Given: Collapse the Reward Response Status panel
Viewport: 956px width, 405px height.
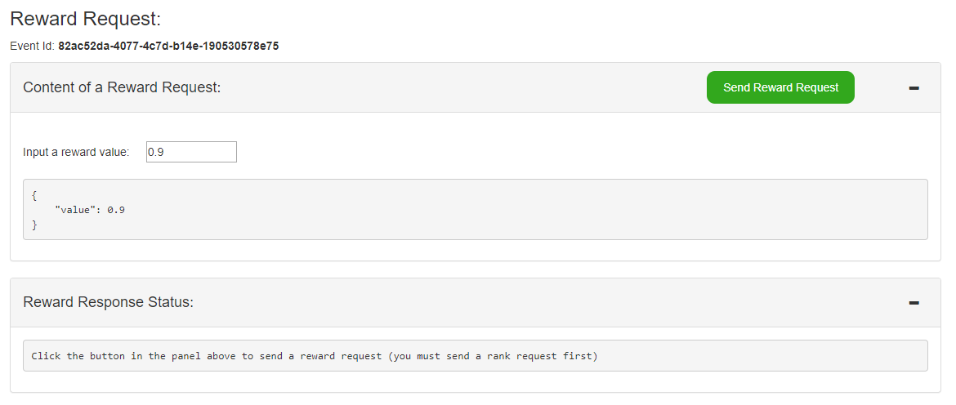Looking at the screenshot, I should [914, 303].
